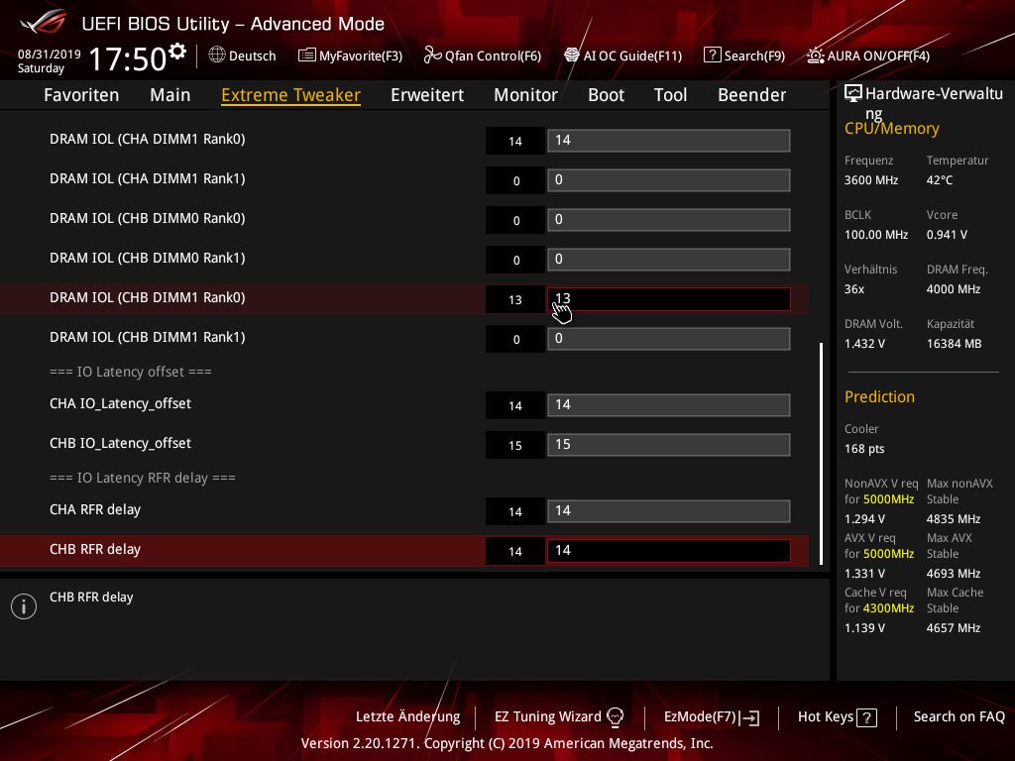The height and width of the screenshot is (761, 1015).
Task: Select CHB IO_Latency_offset label
Action: coord(120,443)
